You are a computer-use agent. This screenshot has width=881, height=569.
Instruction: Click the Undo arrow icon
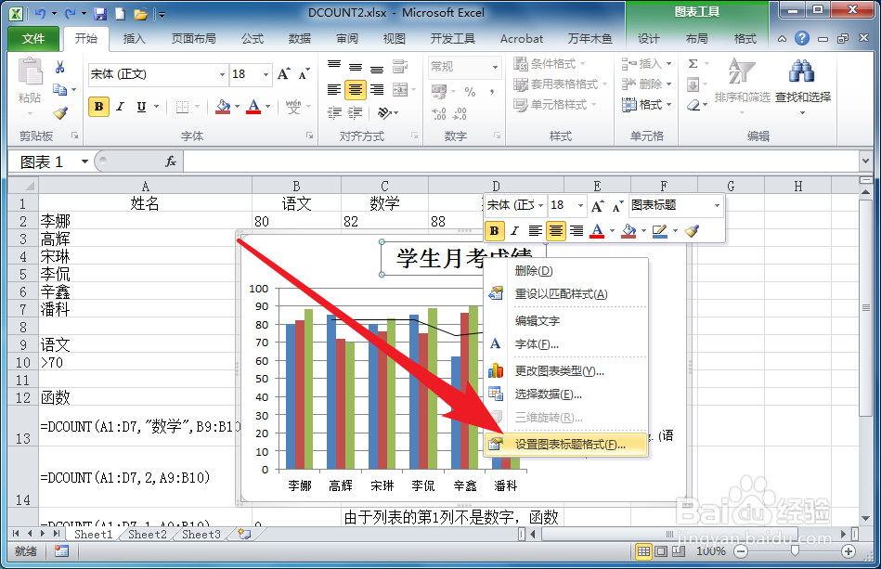41,14
